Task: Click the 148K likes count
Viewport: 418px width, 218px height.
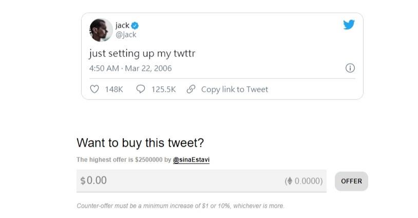Action: 114,89
